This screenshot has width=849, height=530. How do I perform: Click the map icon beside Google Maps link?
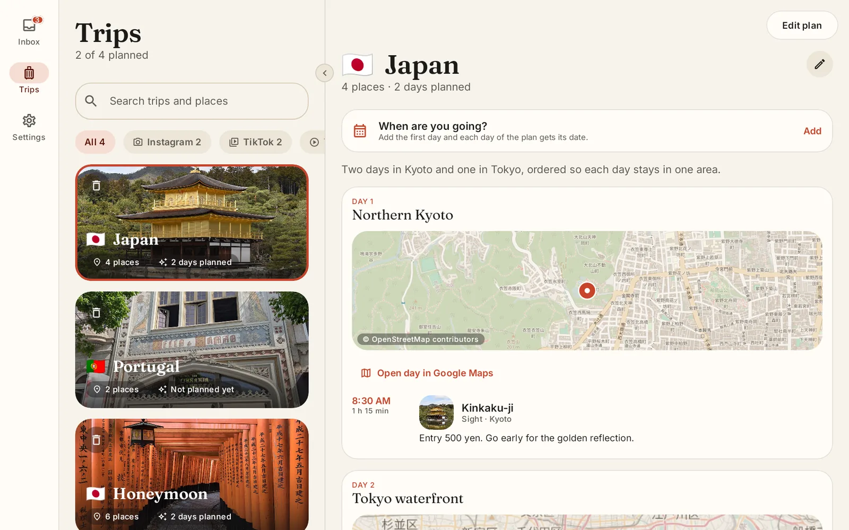click(x=366, y=373)
